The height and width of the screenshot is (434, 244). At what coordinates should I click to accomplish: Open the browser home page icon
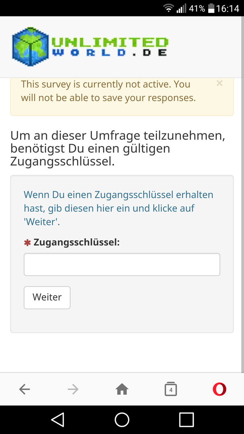(122, 389)
